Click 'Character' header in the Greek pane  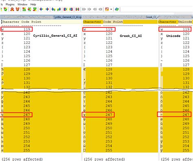pyautogui.click(x=92, y=22)
